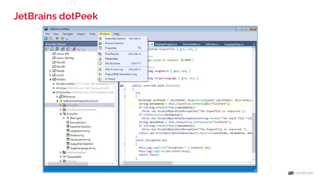Click the IGeneratable interface icon

[64, 157]
